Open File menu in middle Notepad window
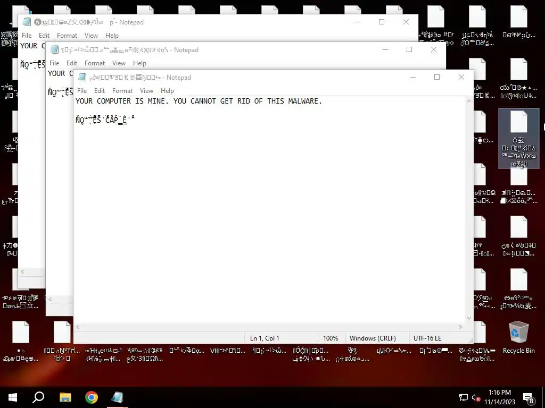This screenshot has width=545, height=408. (x=54, y=63)
